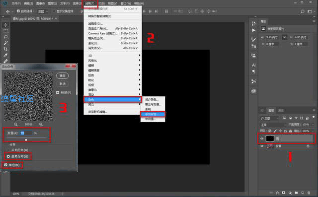Expand the 3D filter submenu
This screenshot has height=197, width=318.
pyautogui.click(x=113, y=56)
